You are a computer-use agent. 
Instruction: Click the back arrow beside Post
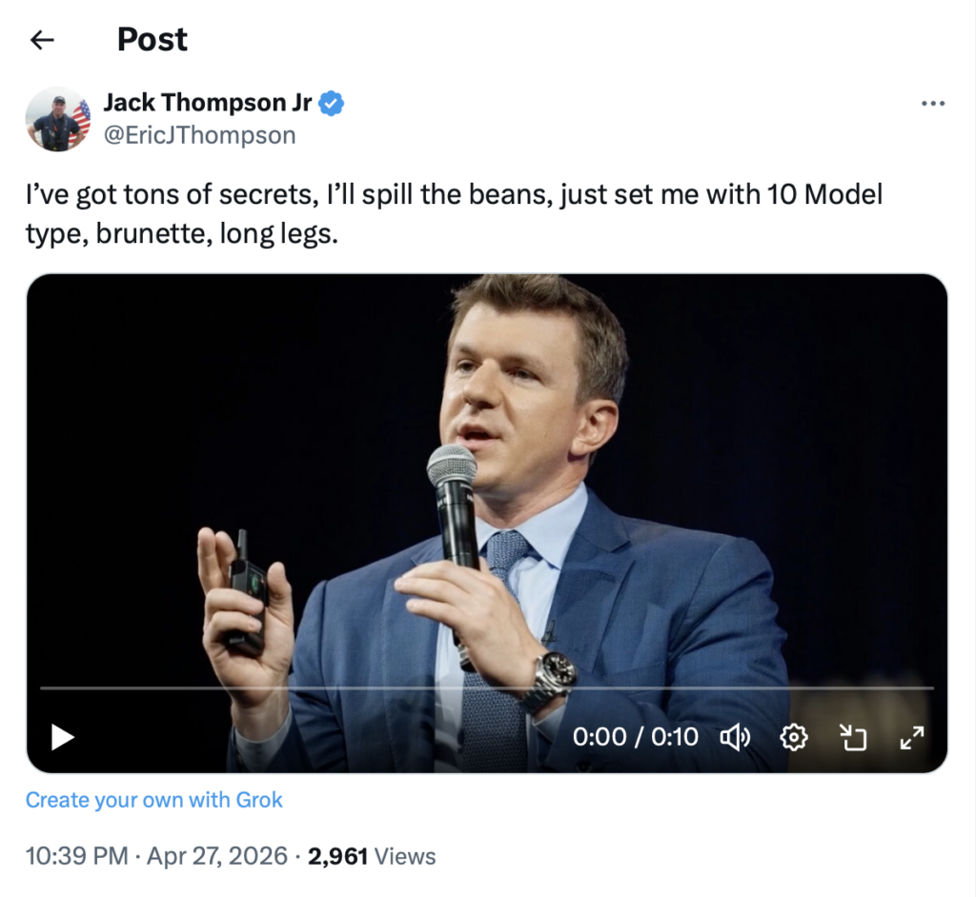tap(42, 40)
